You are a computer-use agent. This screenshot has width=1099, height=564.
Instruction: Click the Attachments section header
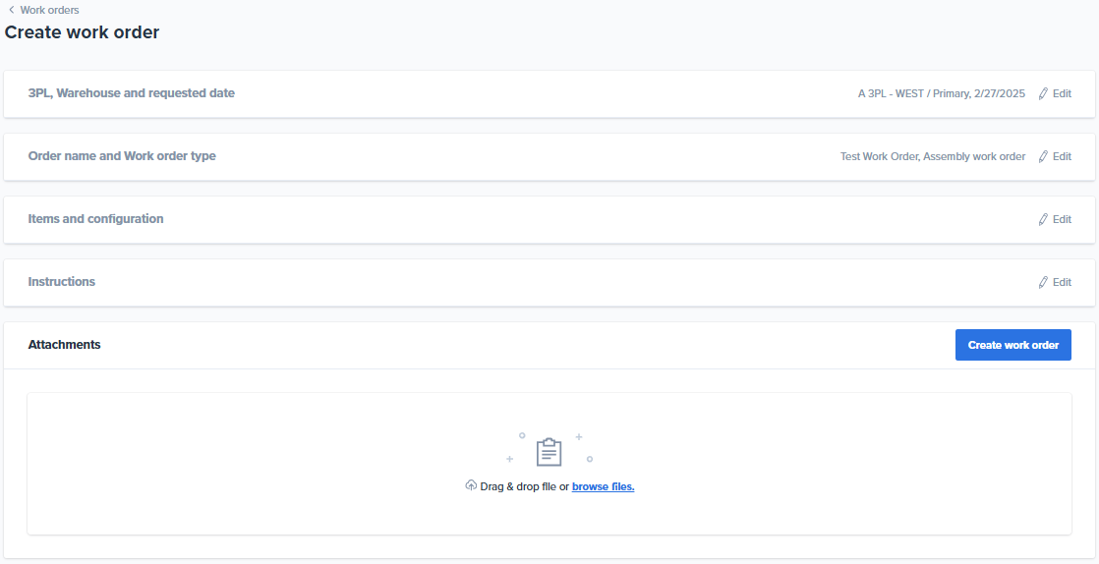pyautogui.click(x=64, y=344)
